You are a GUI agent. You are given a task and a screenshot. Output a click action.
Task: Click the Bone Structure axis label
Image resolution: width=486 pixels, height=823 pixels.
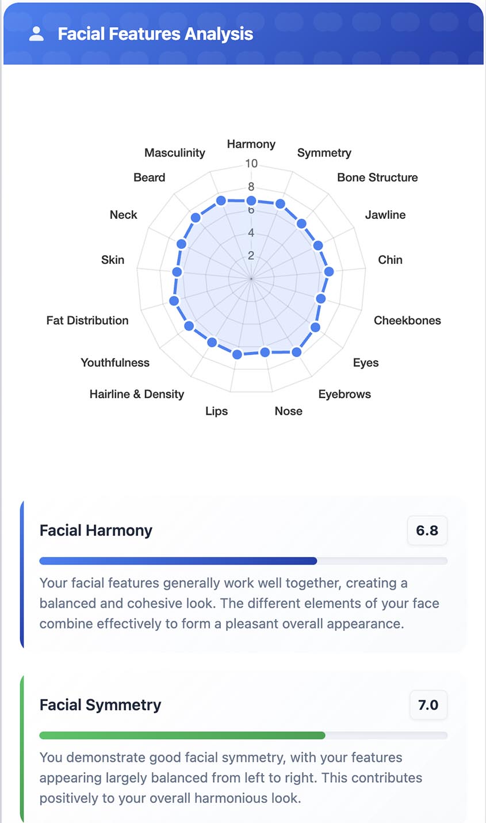377,177
